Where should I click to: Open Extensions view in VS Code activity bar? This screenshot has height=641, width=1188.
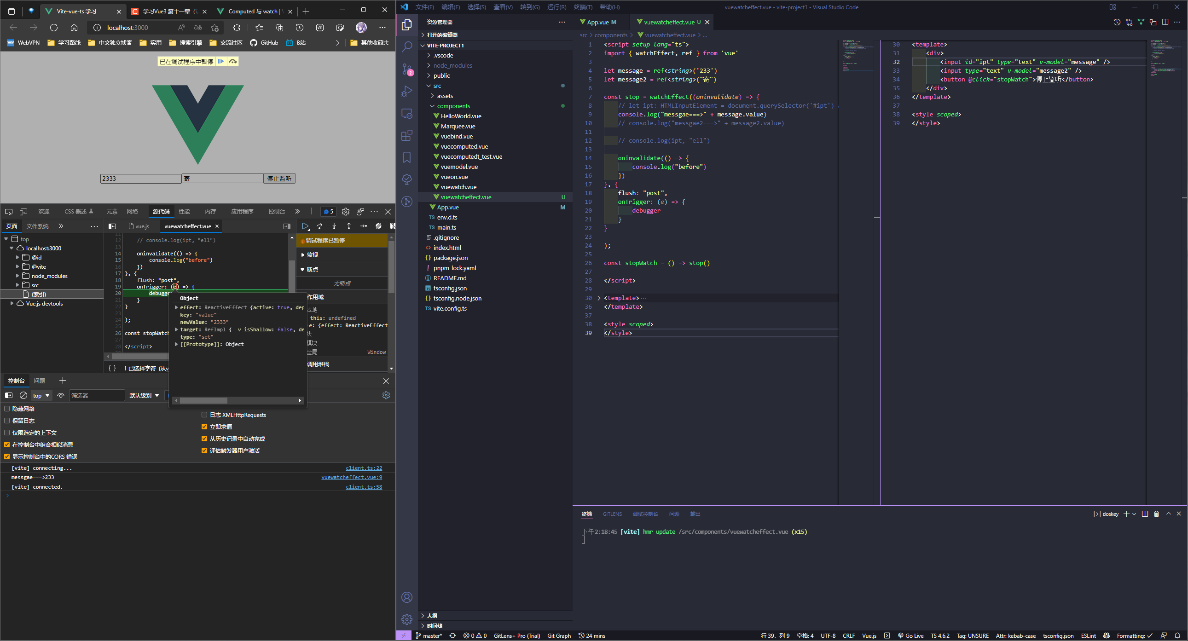407,135
